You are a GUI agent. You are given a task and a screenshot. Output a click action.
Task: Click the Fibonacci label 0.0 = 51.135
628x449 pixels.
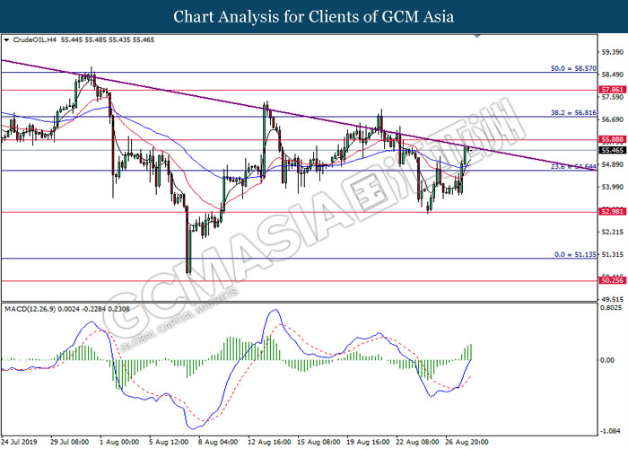576,254
